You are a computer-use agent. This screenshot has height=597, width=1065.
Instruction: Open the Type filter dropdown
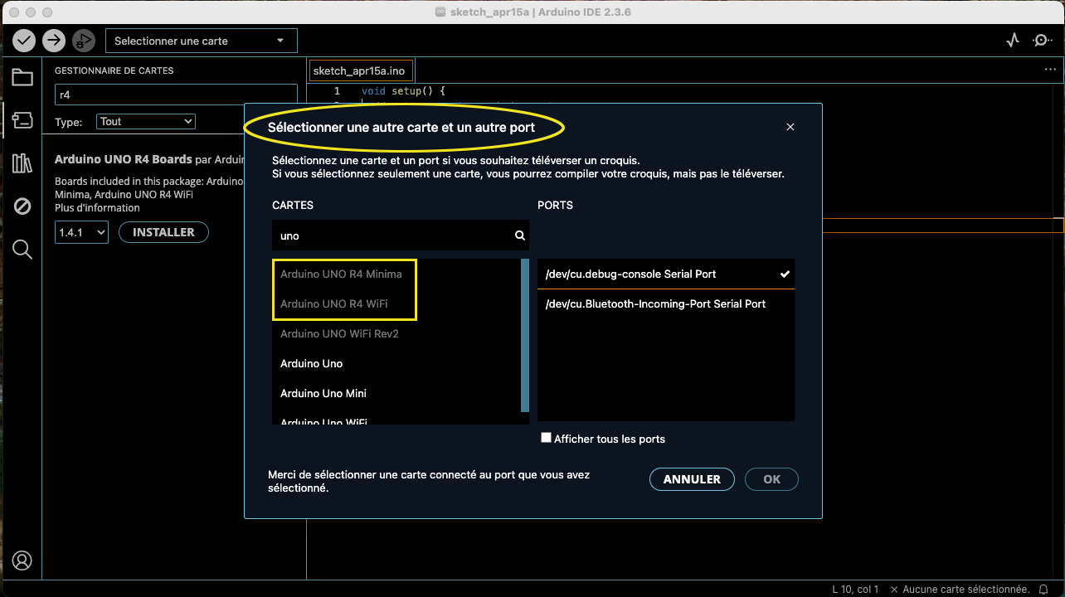coord(145,122)
